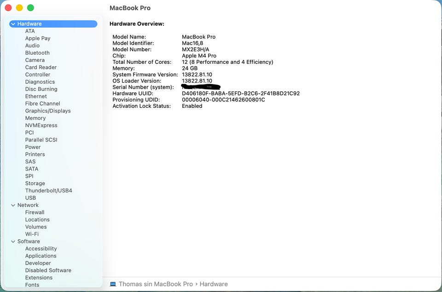
Task: Collapse the Network section chevron
Action: tap(13, 205)
